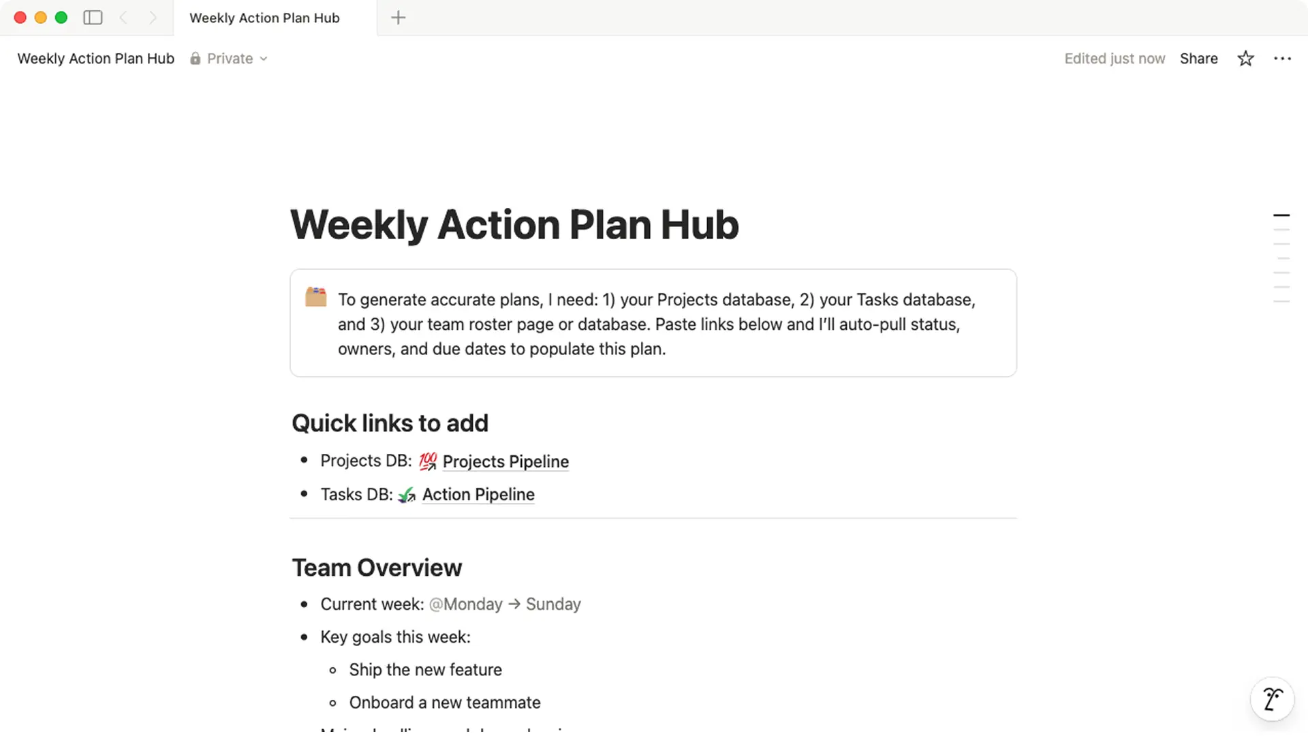Open a new tab with plus icon
The image size is (1308, 736).
tap(399, 18)
